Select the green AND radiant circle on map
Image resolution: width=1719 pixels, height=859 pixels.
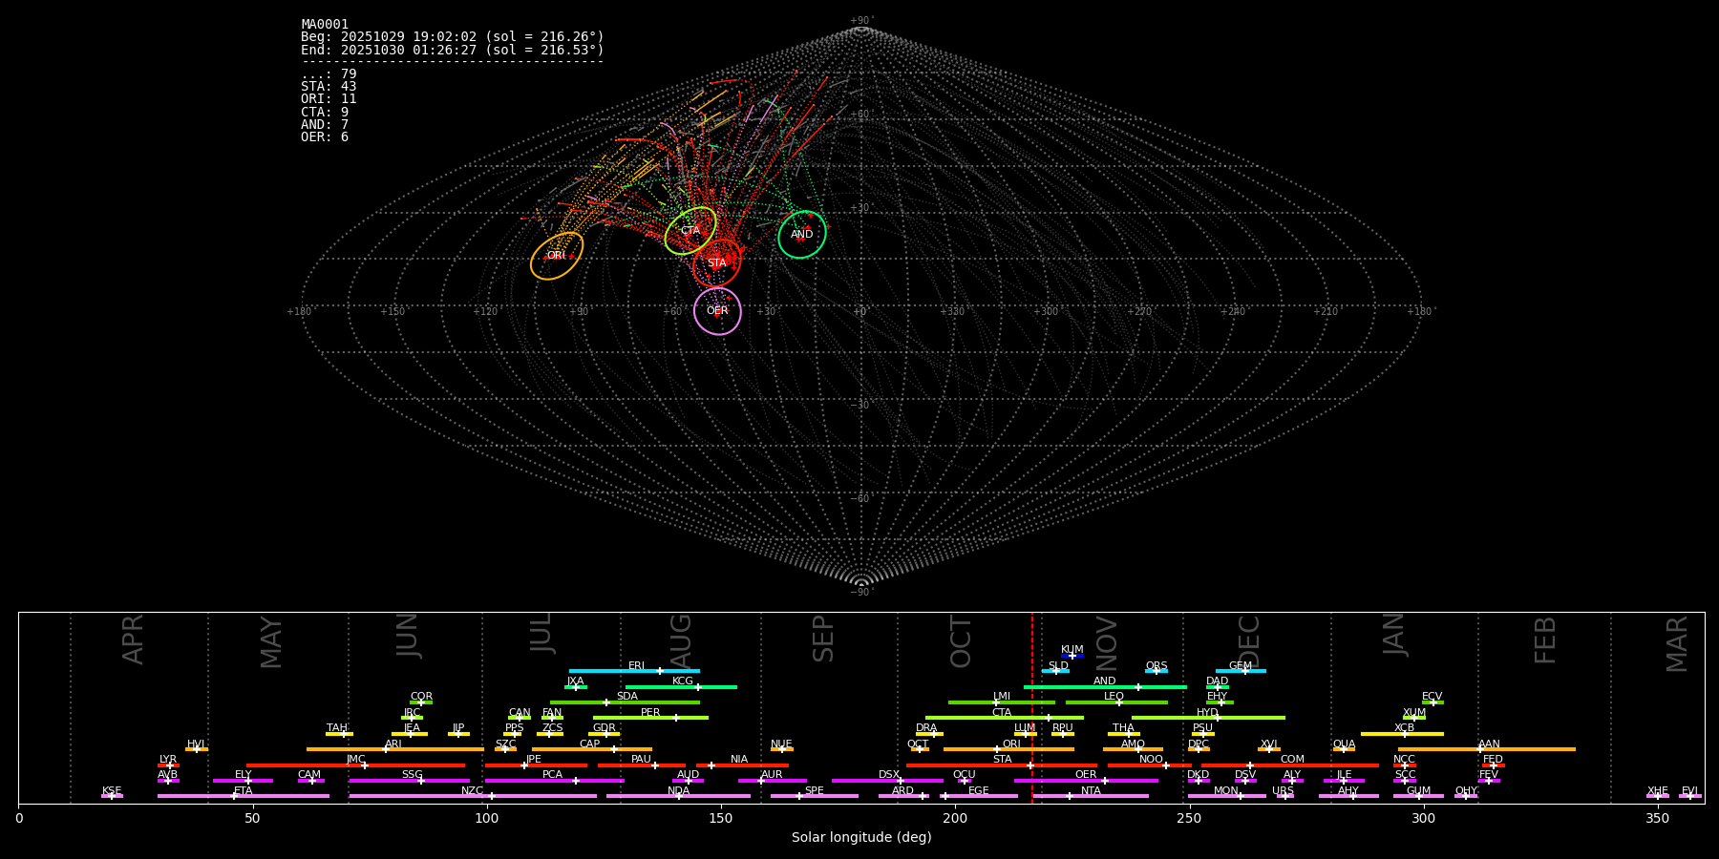pos(802,235)
